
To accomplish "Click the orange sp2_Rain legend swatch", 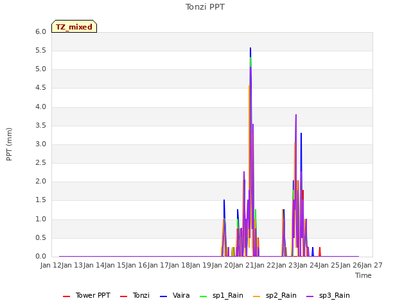I will (x=257, y=296).
